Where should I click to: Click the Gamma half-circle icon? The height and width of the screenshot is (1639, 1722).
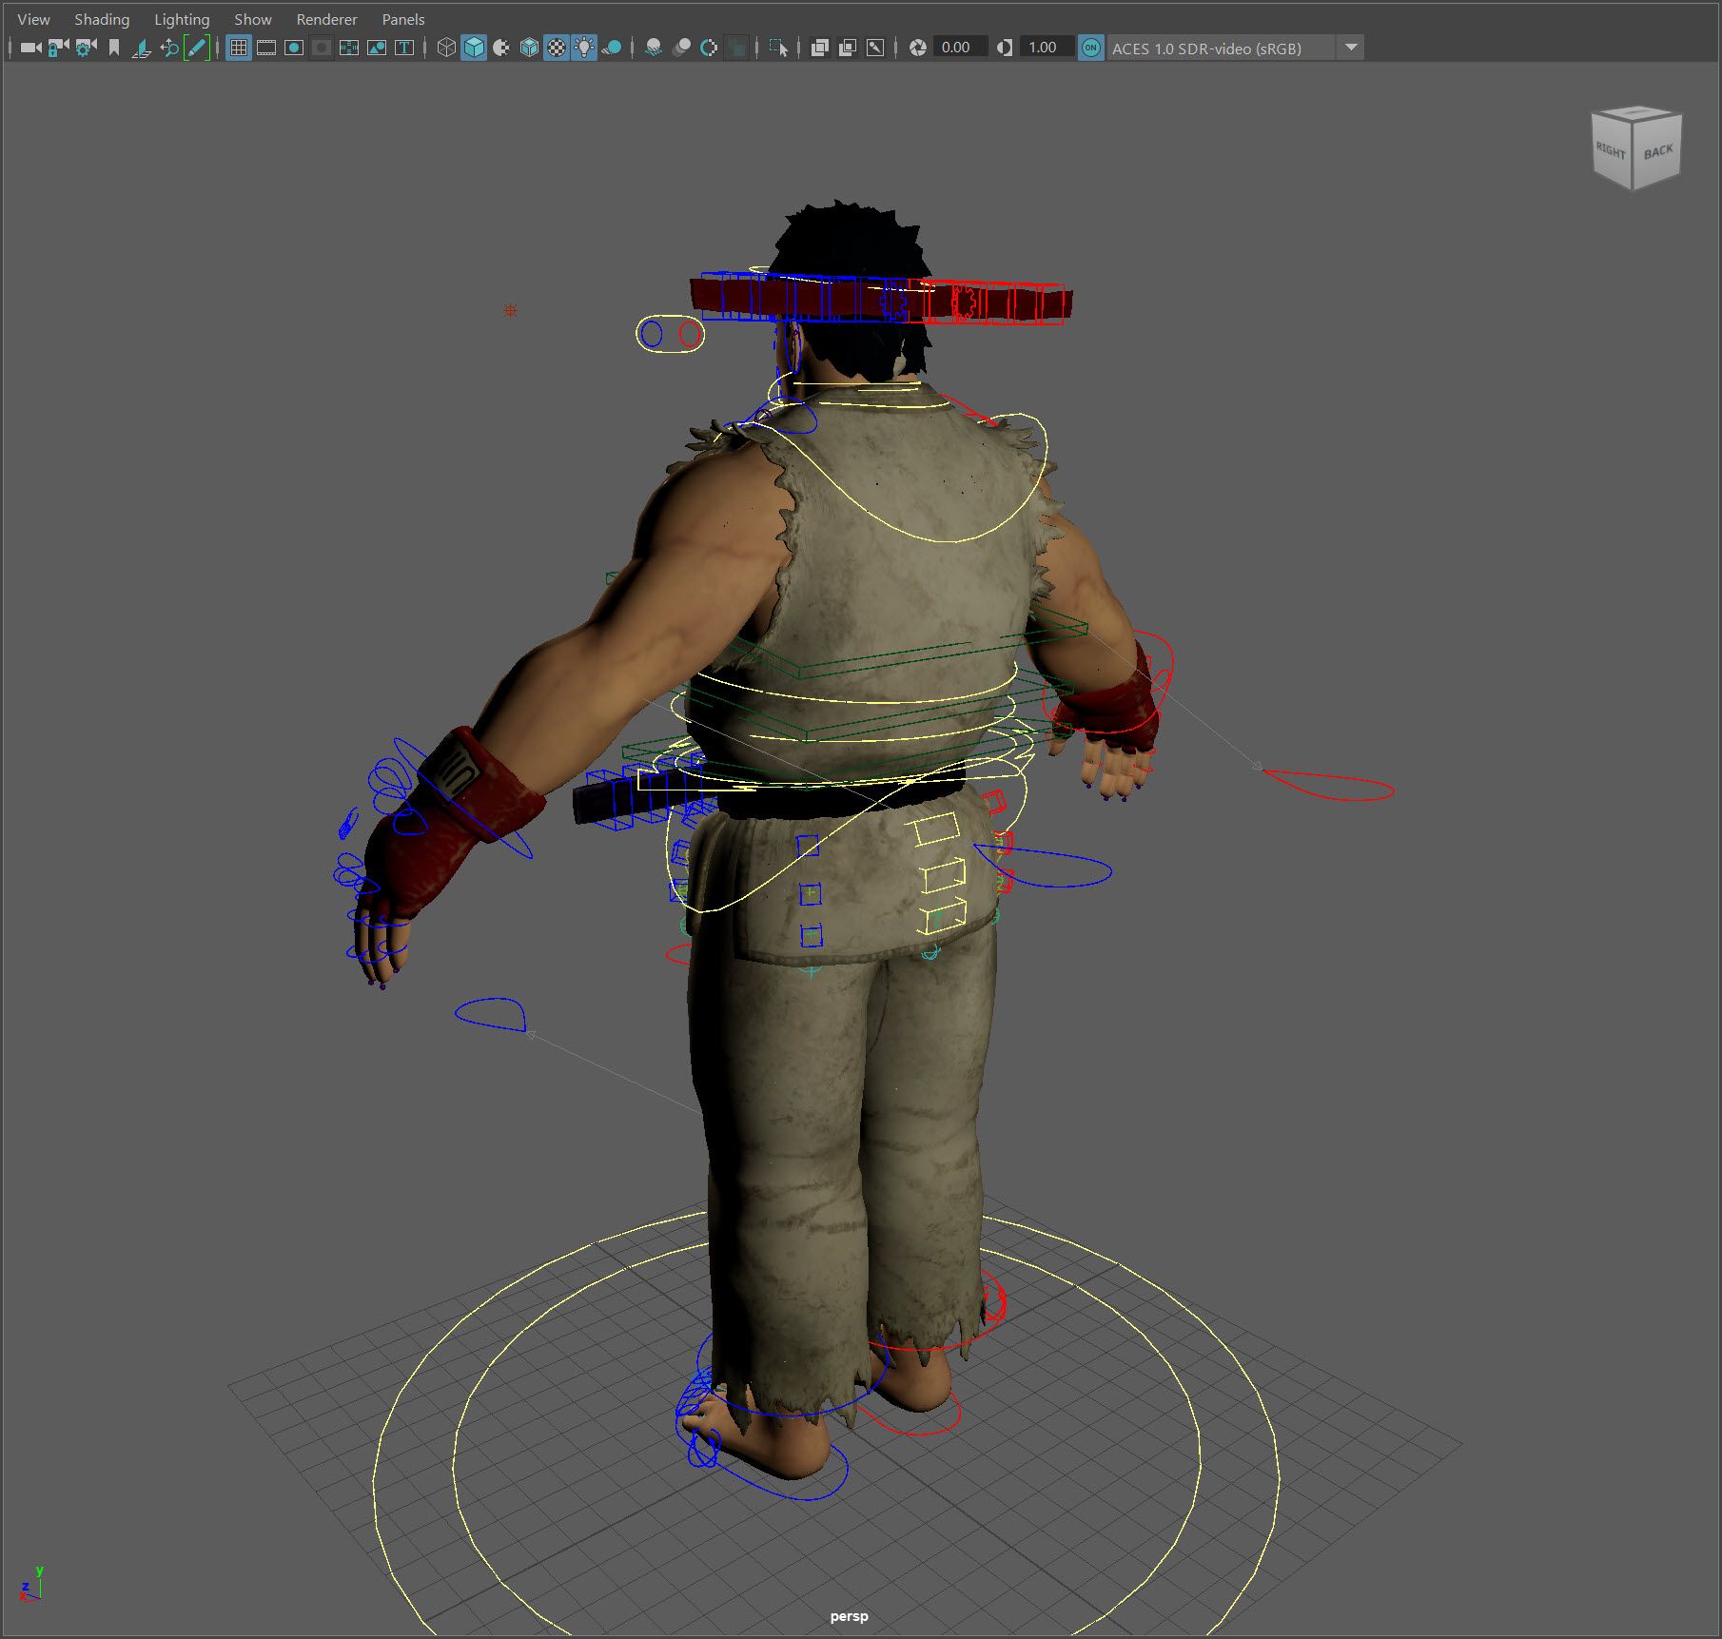point(1005,48)
